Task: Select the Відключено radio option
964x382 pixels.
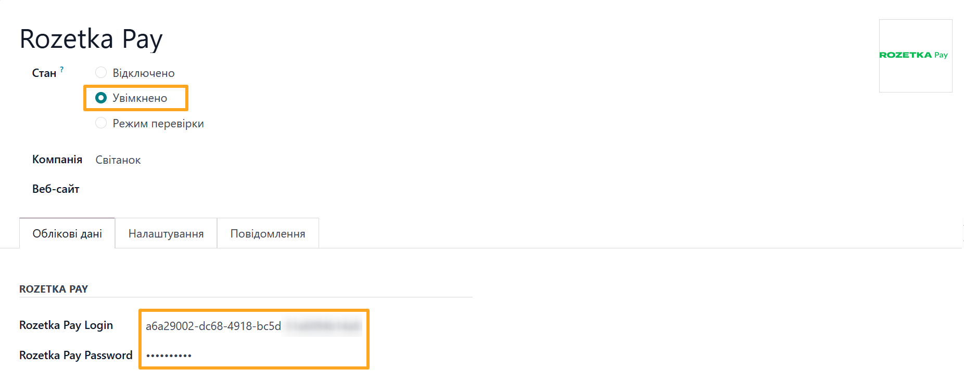Action: coord(101,72)
